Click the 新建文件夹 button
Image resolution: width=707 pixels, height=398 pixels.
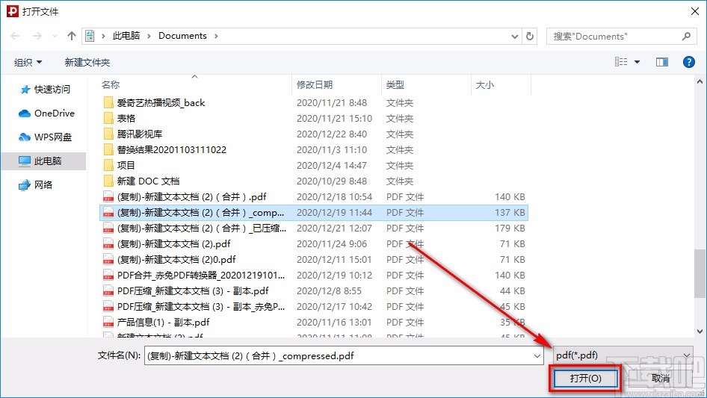click(87, 62)
